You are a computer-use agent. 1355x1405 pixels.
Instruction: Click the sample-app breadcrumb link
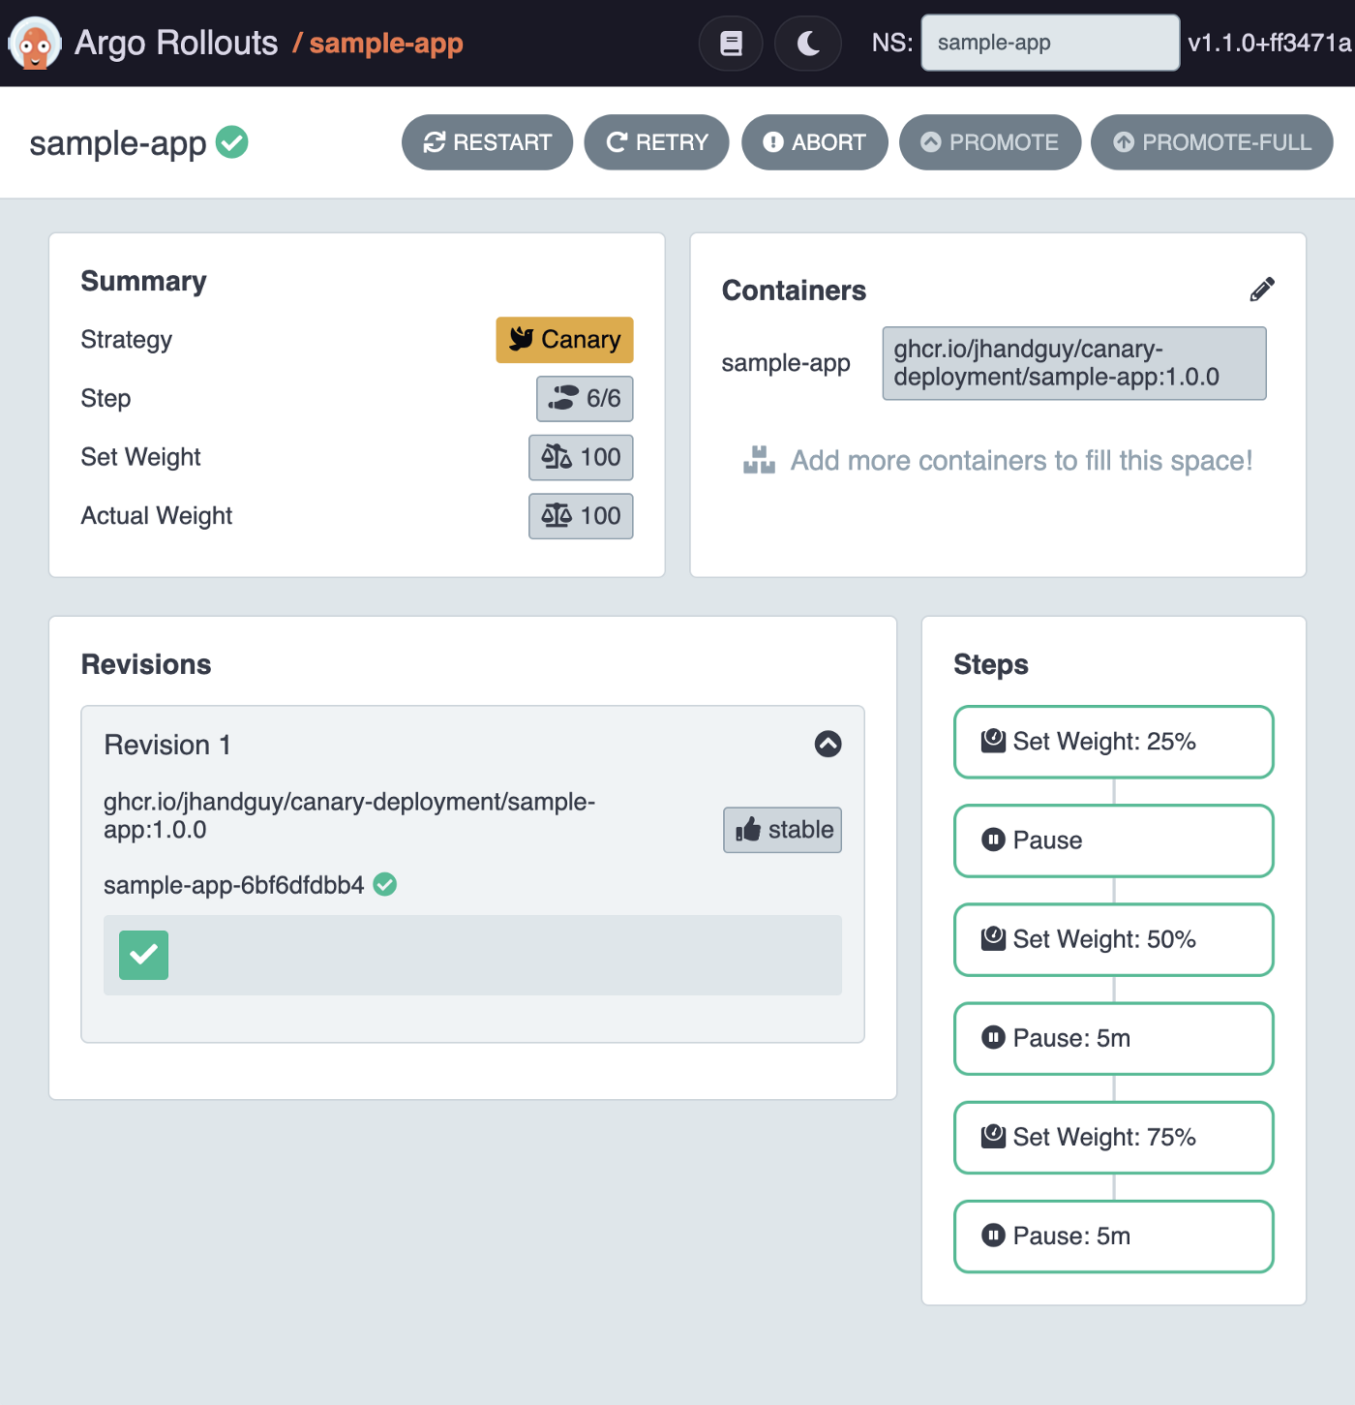click(386, 43)
